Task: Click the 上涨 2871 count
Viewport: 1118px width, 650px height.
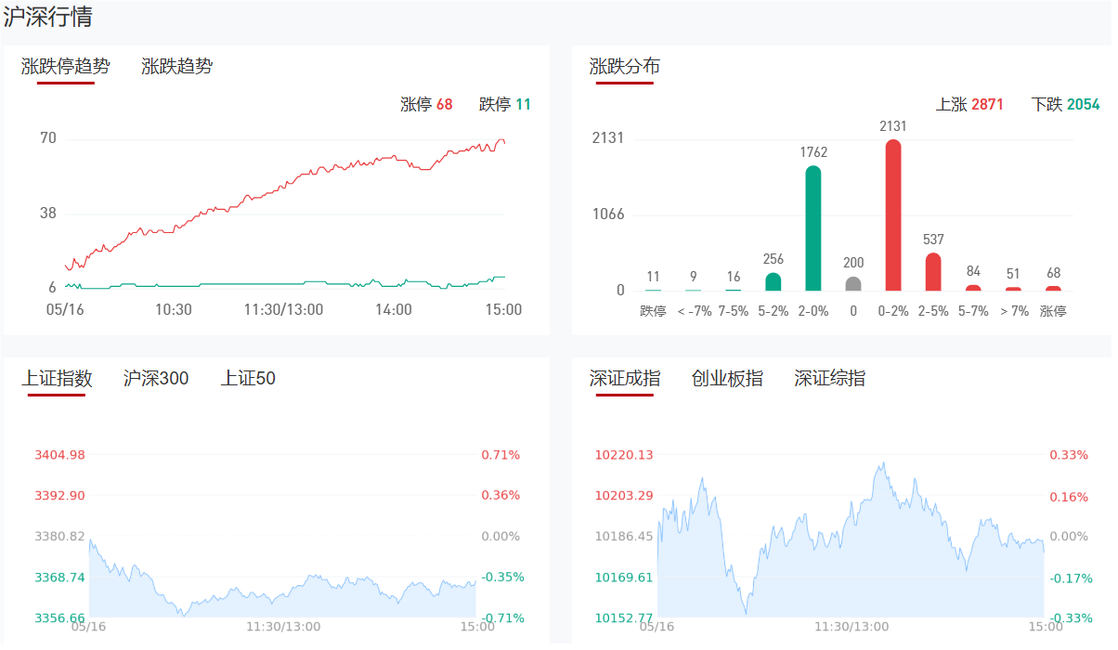Action: coord(969,105)
